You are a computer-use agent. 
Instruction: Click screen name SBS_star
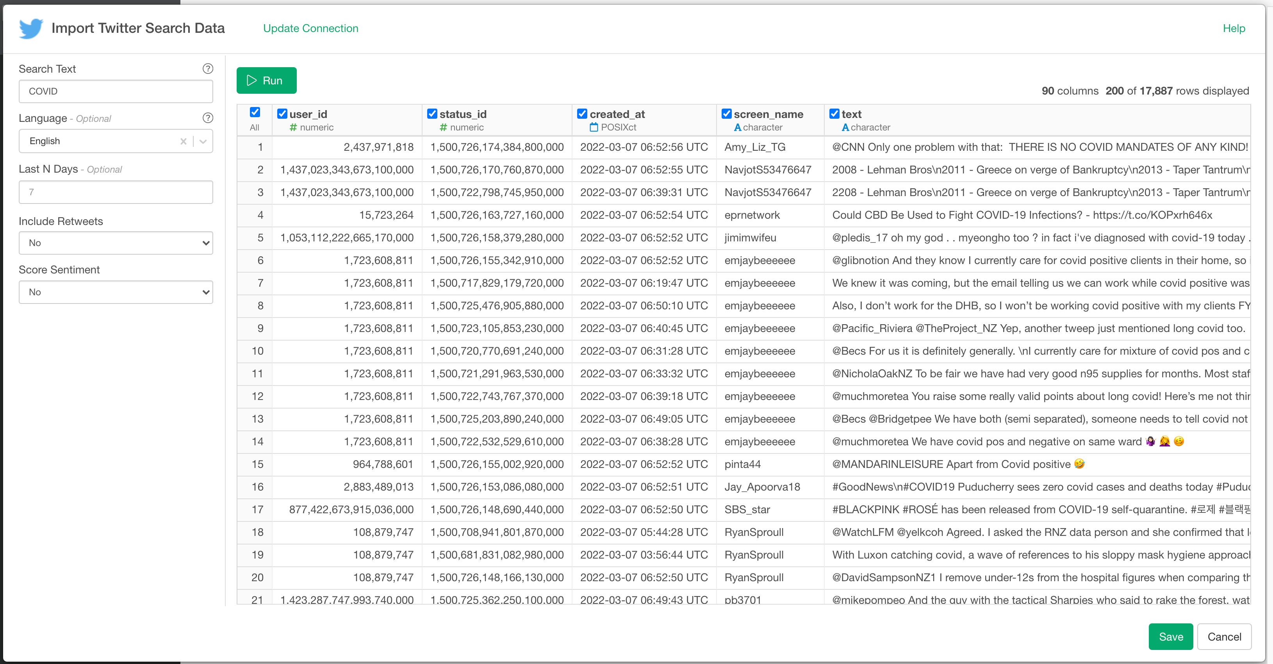click(747, 510)
